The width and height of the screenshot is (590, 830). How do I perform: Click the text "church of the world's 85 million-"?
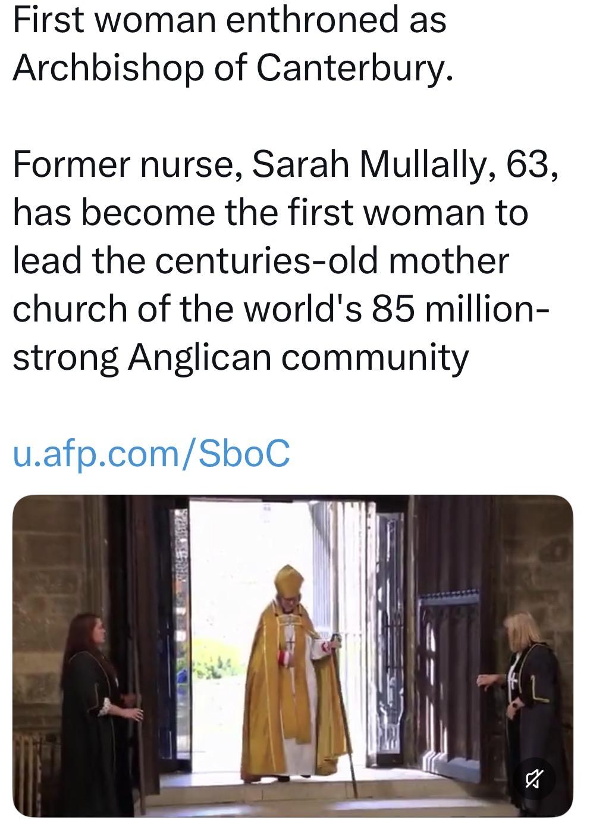pos(280,309)
